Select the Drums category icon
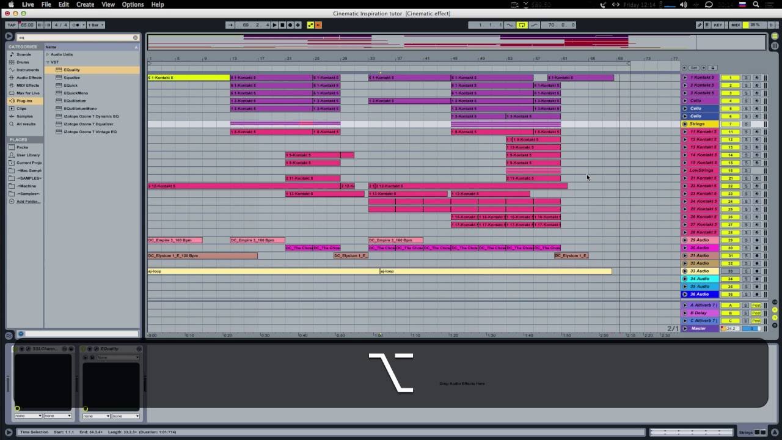782x440 pixels. coord(12,62)
